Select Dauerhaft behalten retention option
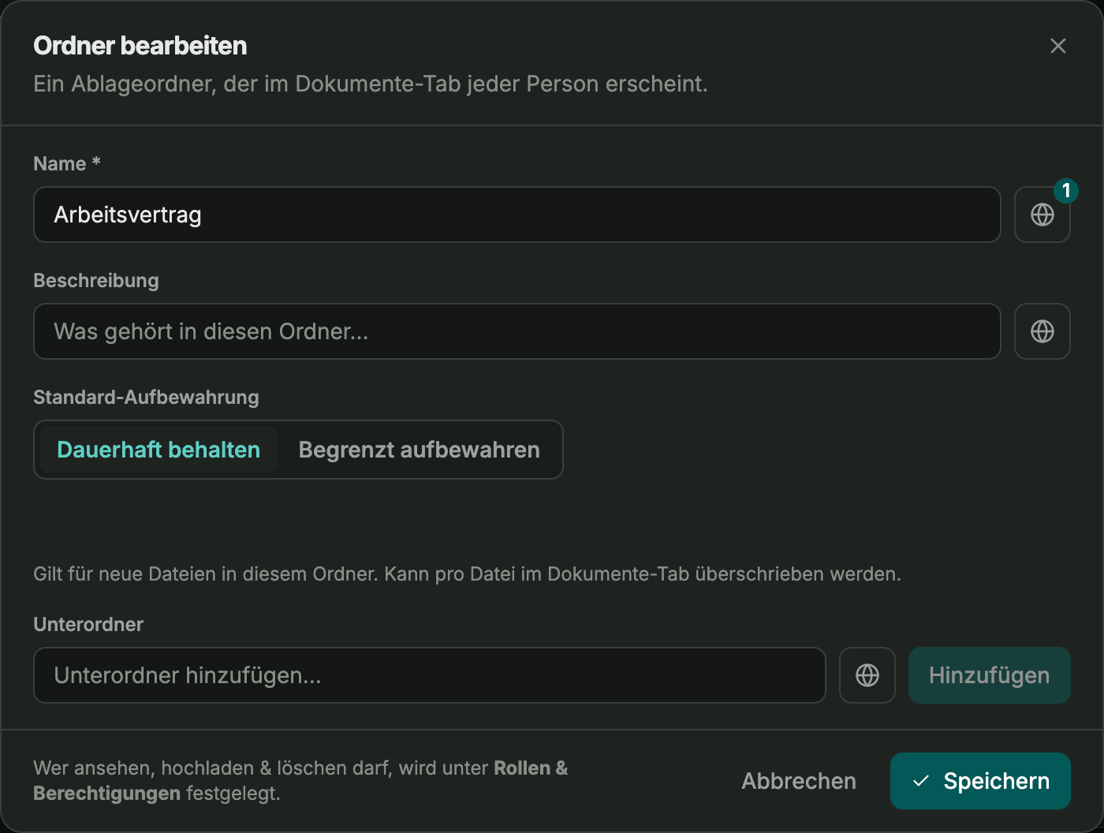The image size is (1104, 833). coord(159,450)
